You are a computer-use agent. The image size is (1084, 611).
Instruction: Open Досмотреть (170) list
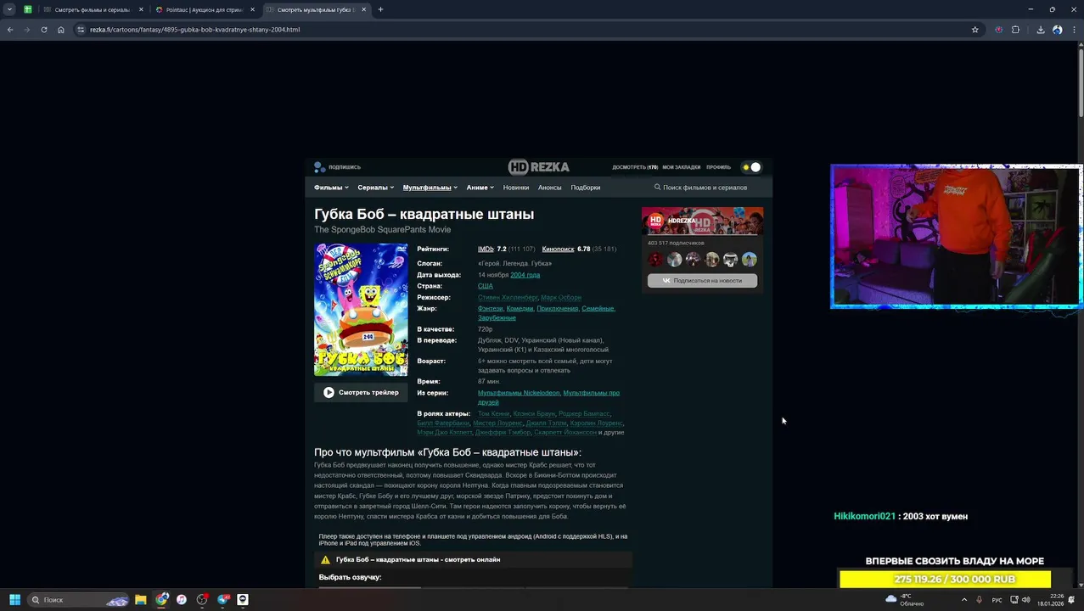635,167
